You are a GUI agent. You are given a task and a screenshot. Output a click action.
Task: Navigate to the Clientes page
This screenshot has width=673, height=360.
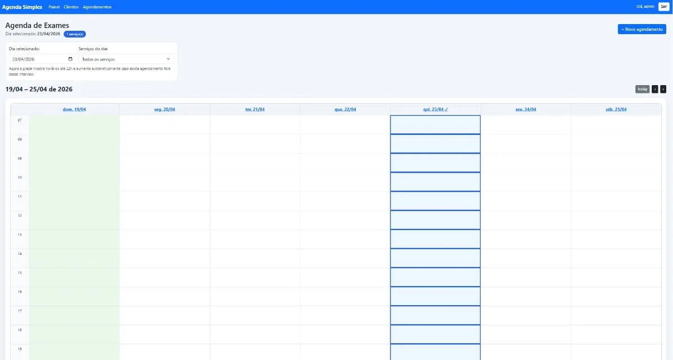click(x=71, y=7)
